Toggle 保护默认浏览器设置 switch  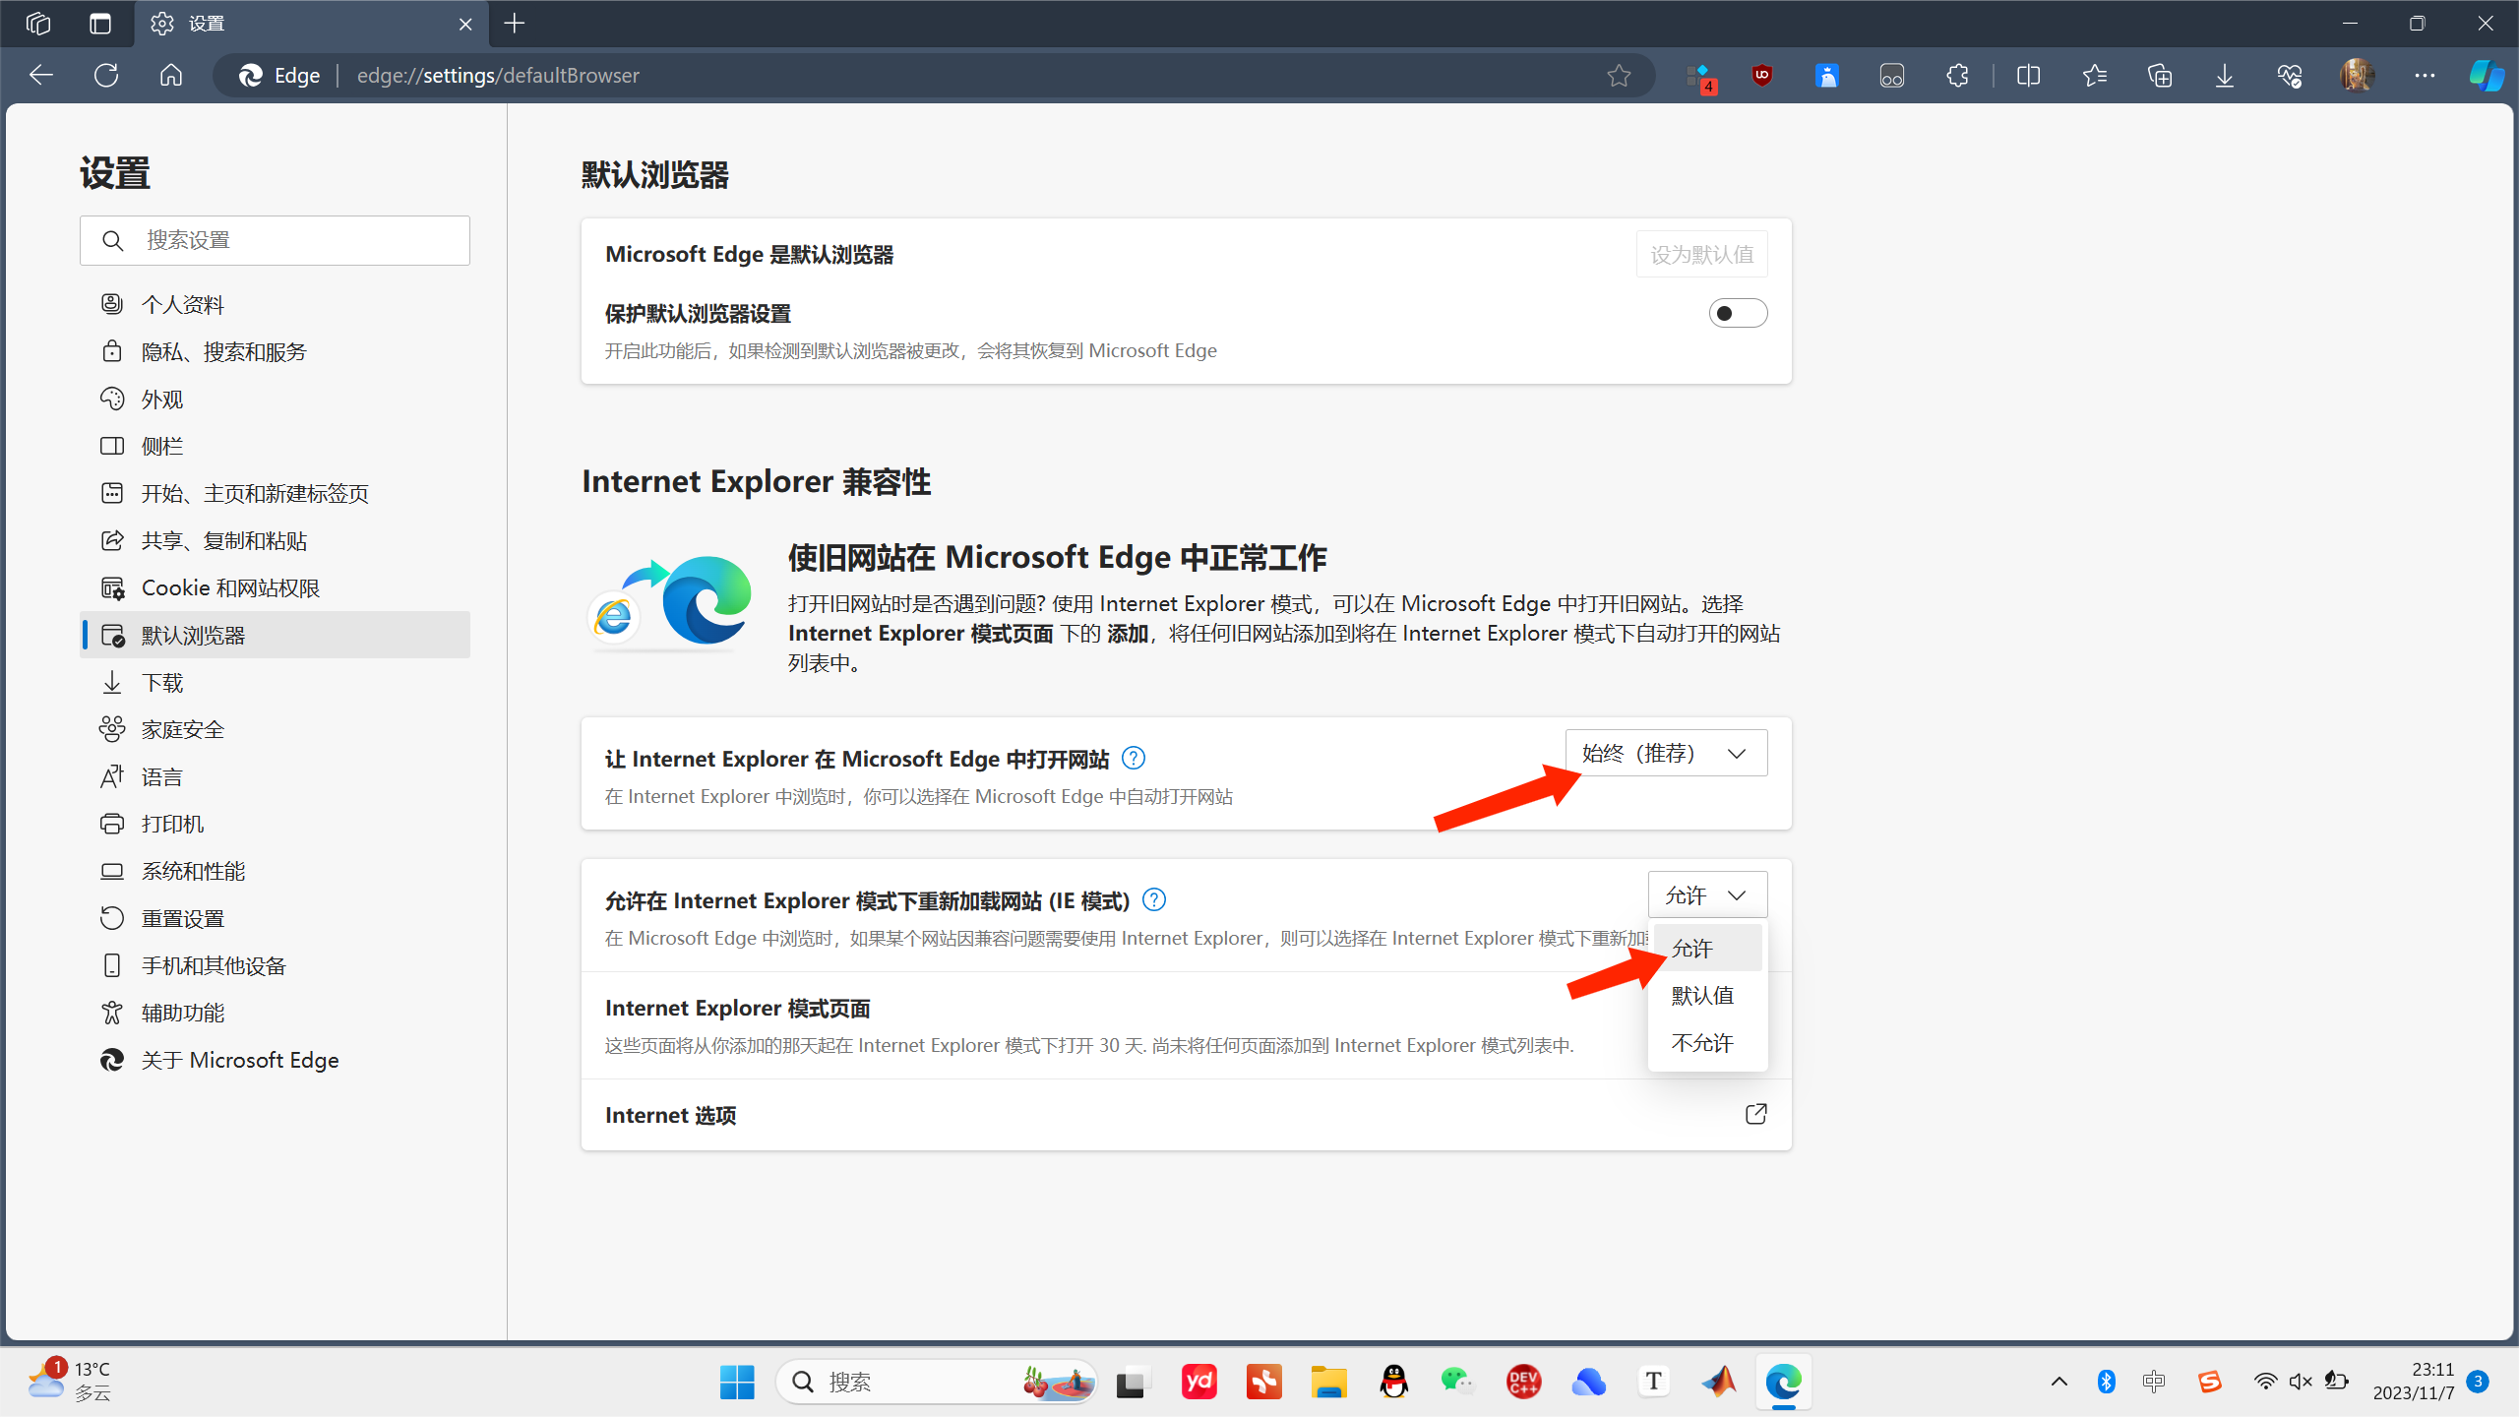click(1738, 313)
